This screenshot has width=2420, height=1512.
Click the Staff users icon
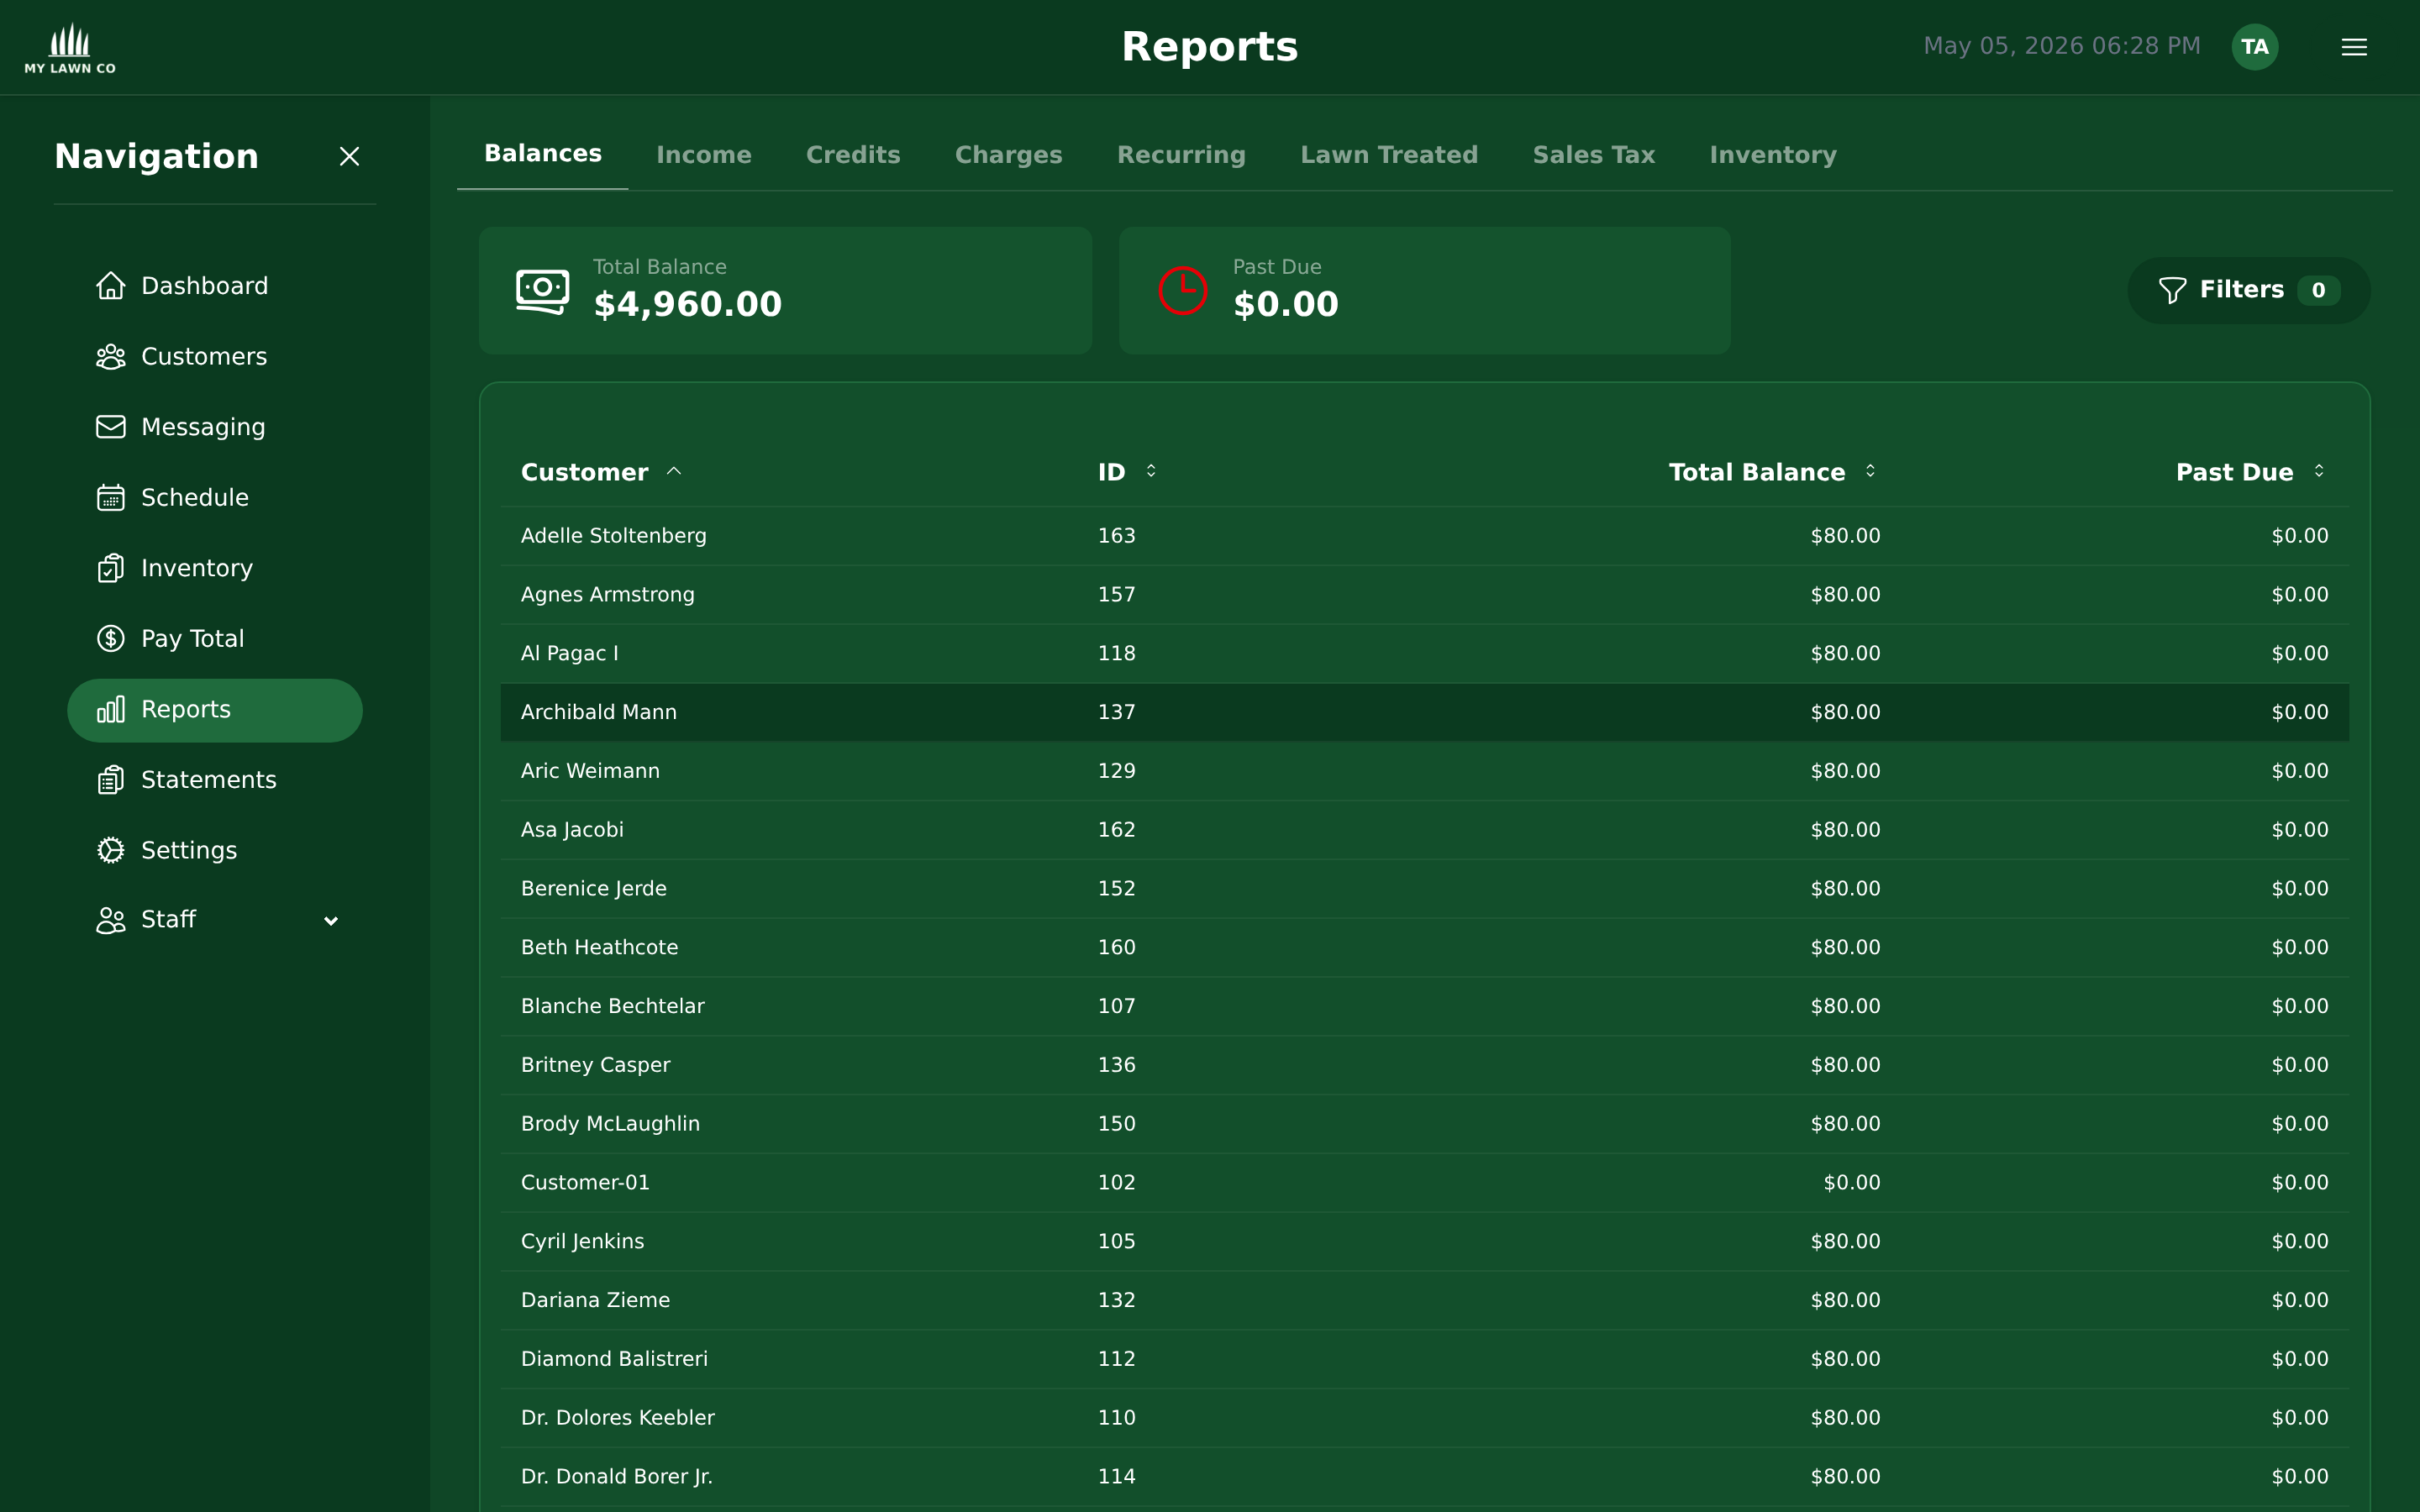coord(111,920)
